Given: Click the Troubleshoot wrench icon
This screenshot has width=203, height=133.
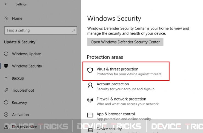Looking at the screenshot, I should (6, 90).
